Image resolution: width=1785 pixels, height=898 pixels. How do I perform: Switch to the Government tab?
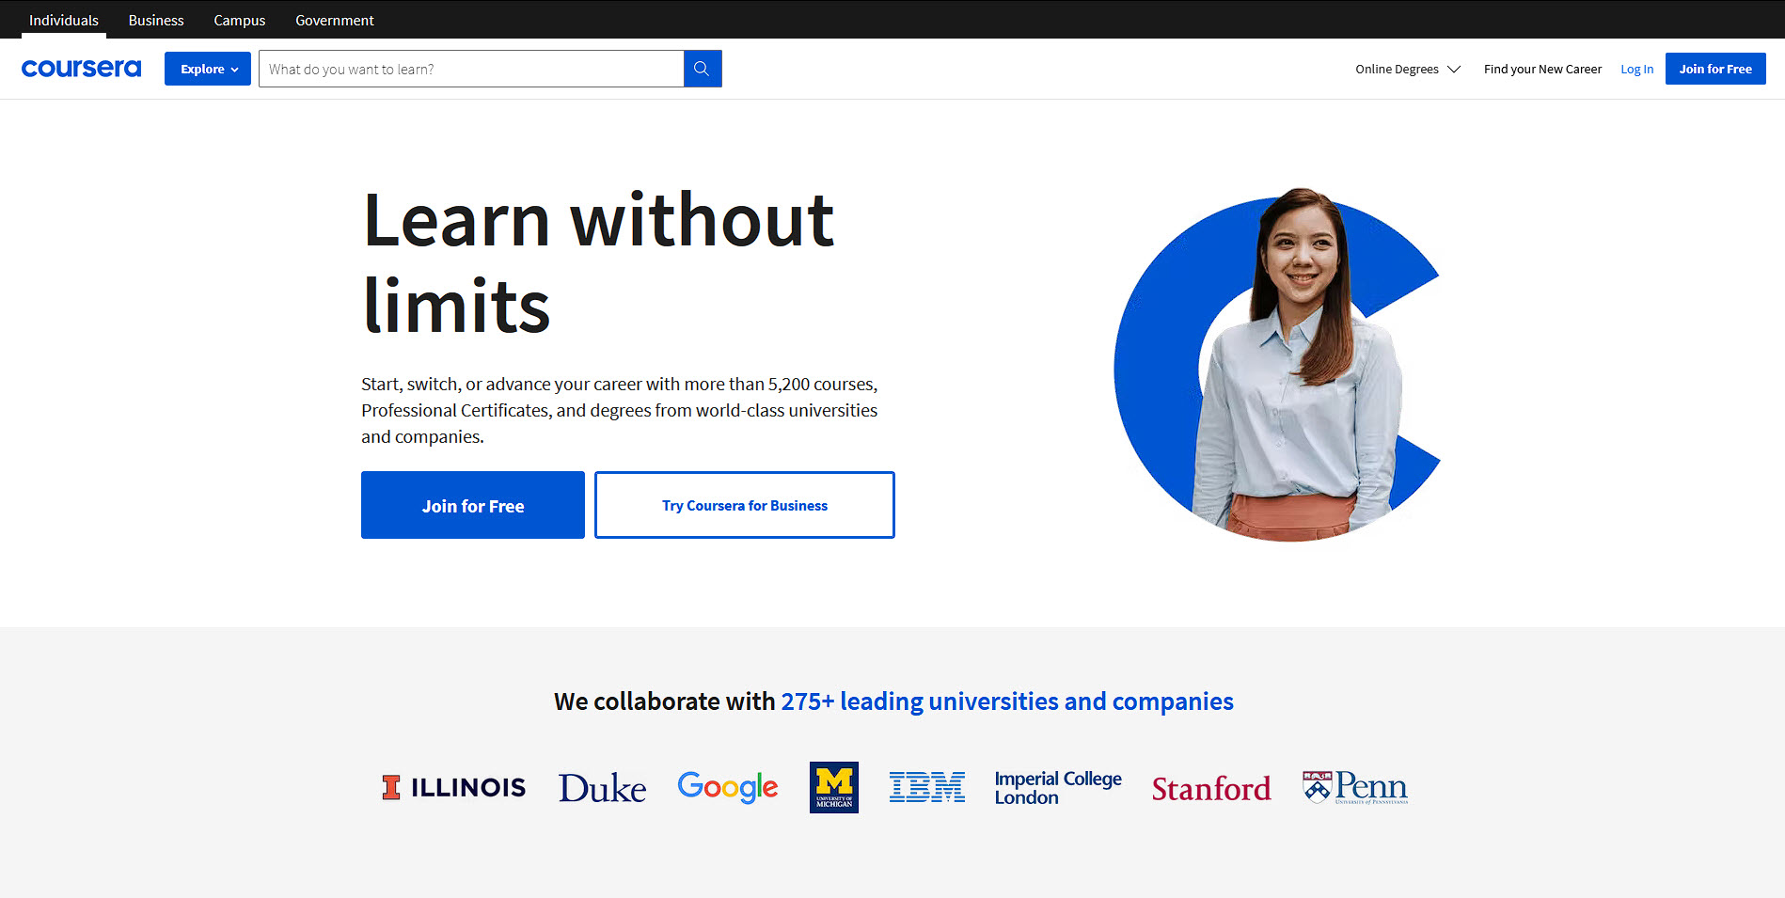[x=335, y=20]
